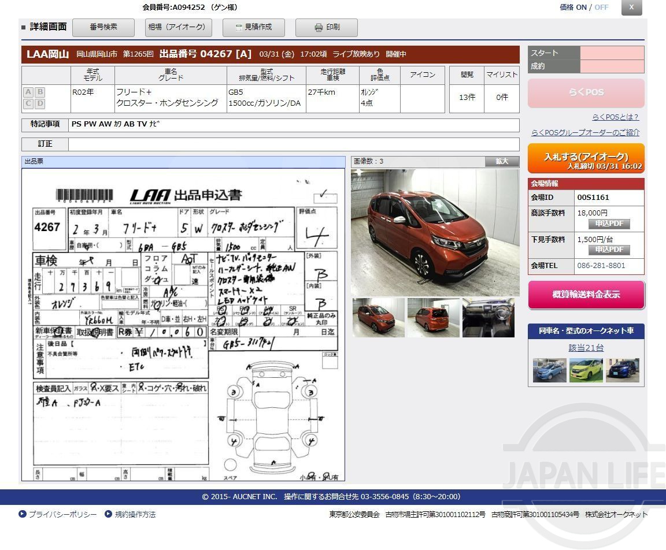Toggle price display OFF
This screenshot has height=550, width=666.
click(601, 8)
